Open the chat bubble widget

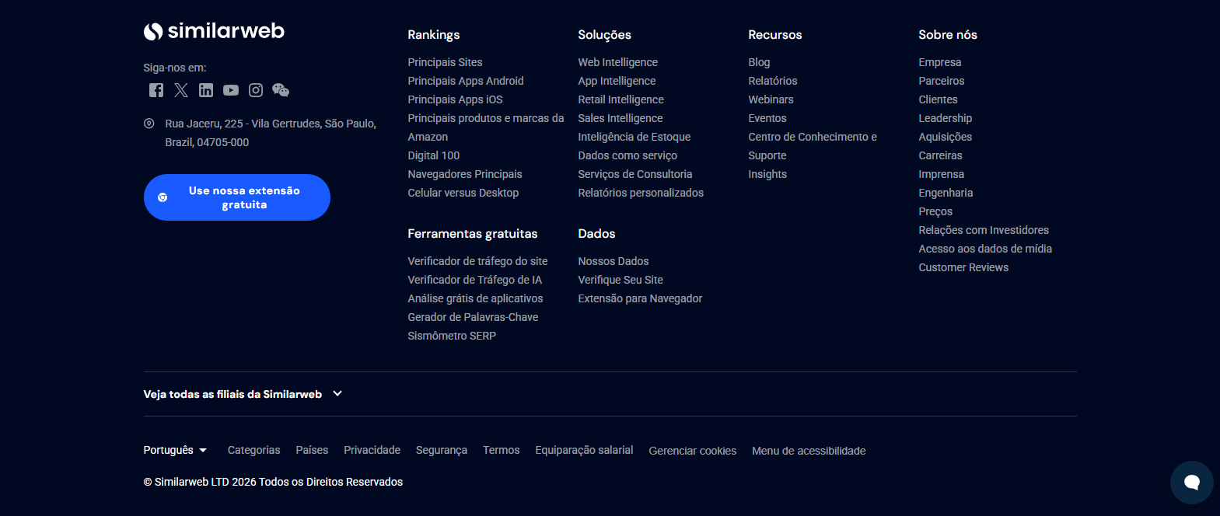(x=1191, y=483)
